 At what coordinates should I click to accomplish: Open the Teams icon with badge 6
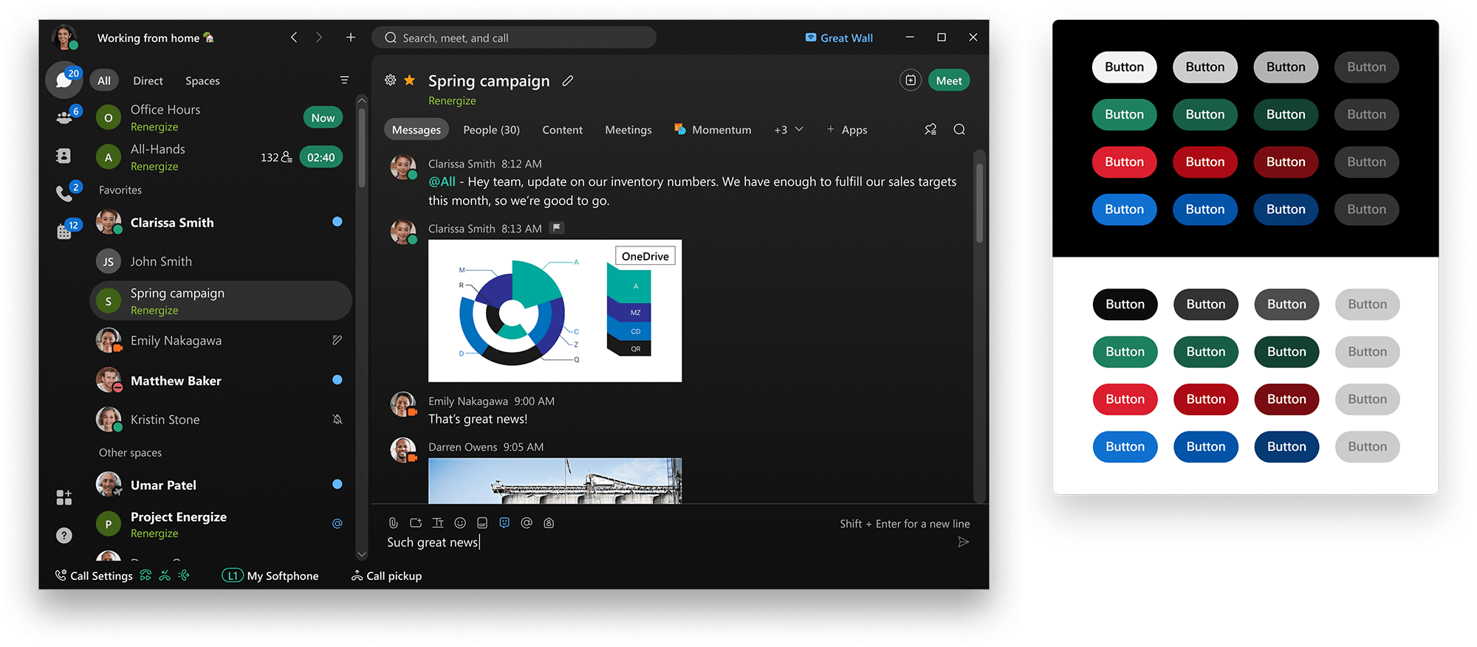[x=65, y=117]
